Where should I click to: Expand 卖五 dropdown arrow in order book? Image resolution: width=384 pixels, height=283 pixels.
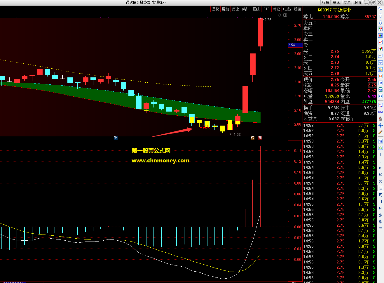point(315,23)
